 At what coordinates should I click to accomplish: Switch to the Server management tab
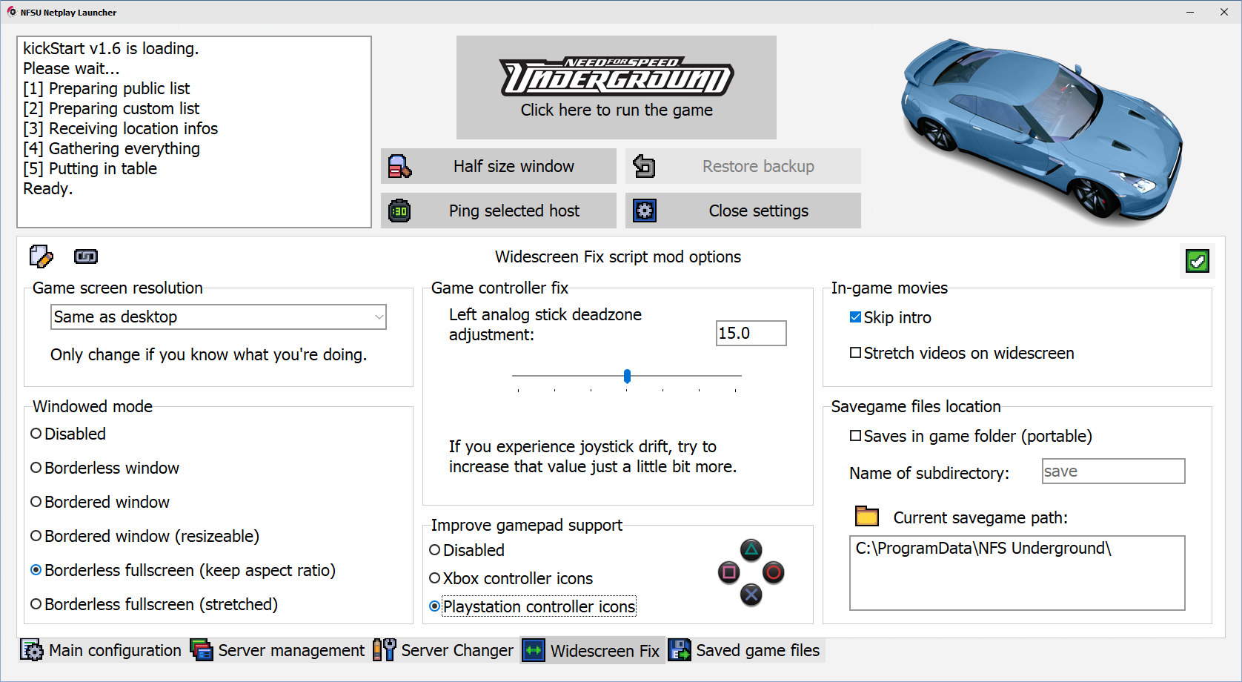coord(278,650)
